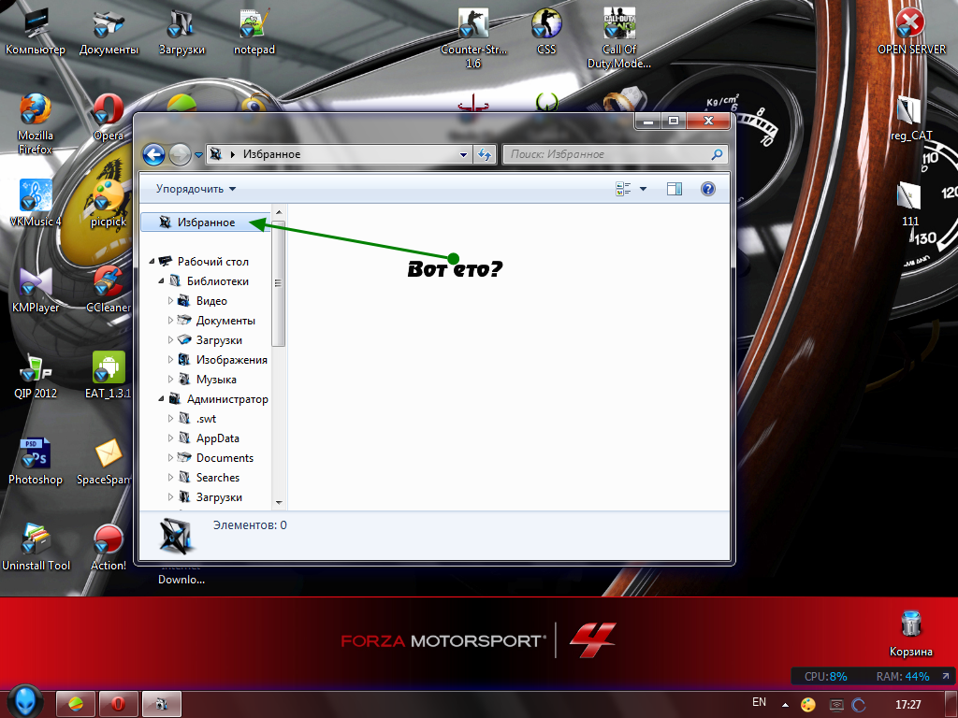The image size is (958, 718).
Task: Expand the Видео library node
Action: (x=171, y=301)
